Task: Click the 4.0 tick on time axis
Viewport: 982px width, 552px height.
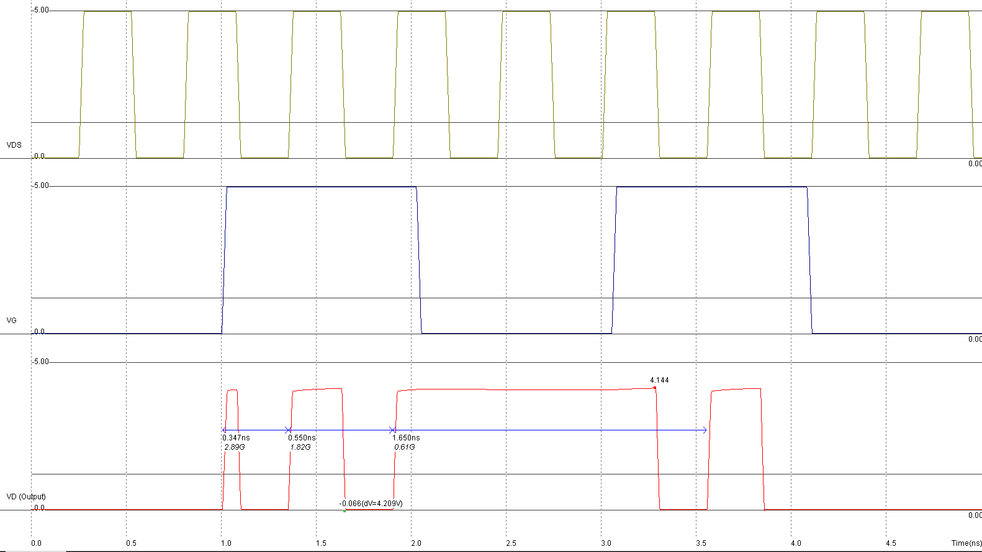Action: click(x=796, y=543)
